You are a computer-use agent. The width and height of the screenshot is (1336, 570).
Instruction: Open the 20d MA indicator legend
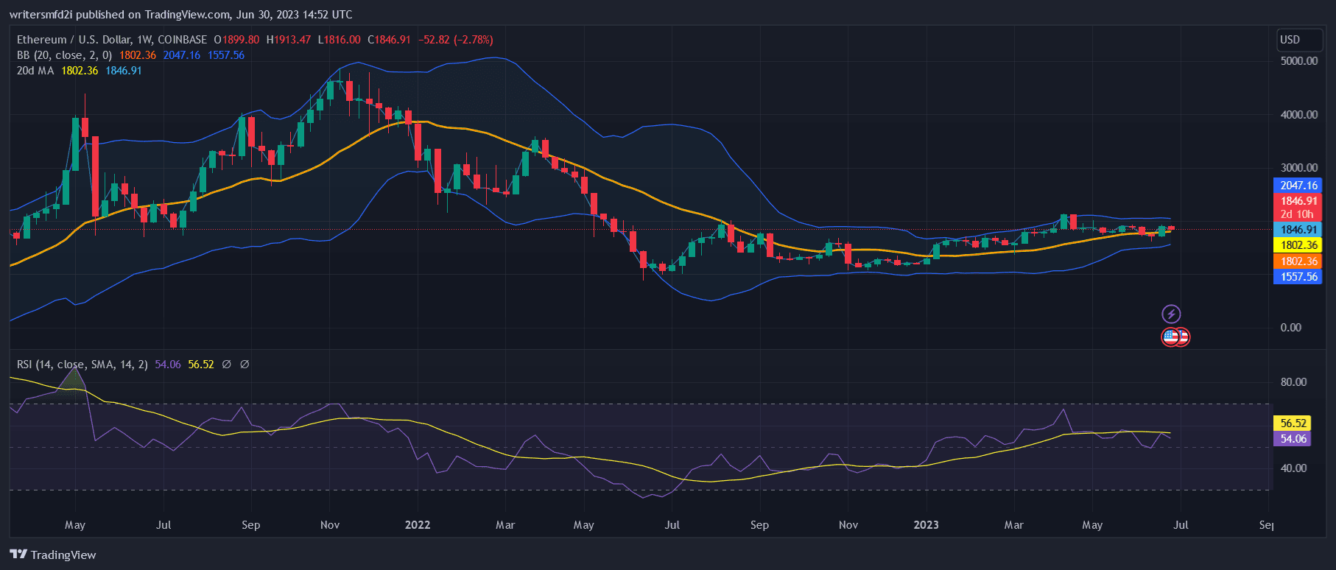tap(35, 71)
